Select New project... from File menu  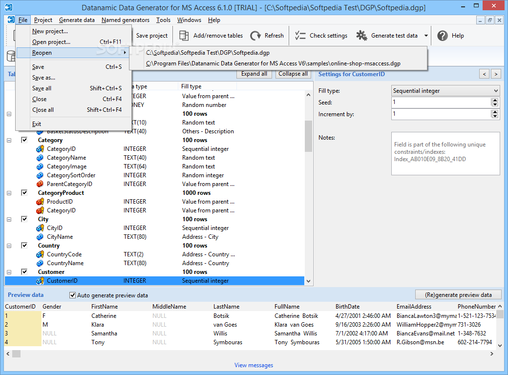point(74,31)
